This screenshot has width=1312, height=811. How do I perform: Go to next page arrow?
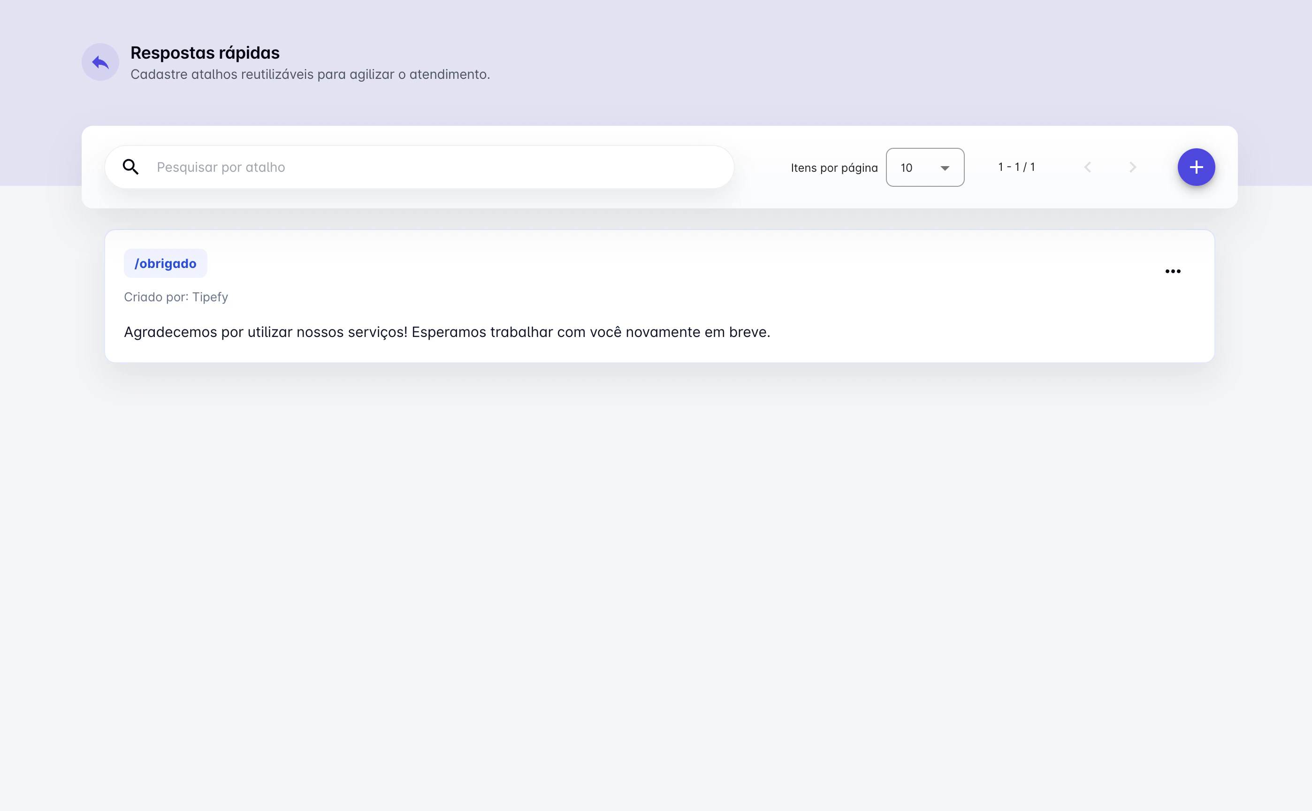tap(1132, 168)
